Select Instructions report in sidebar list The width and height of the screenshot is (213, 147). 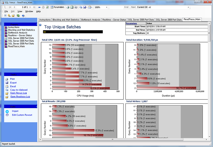(14, 27)
